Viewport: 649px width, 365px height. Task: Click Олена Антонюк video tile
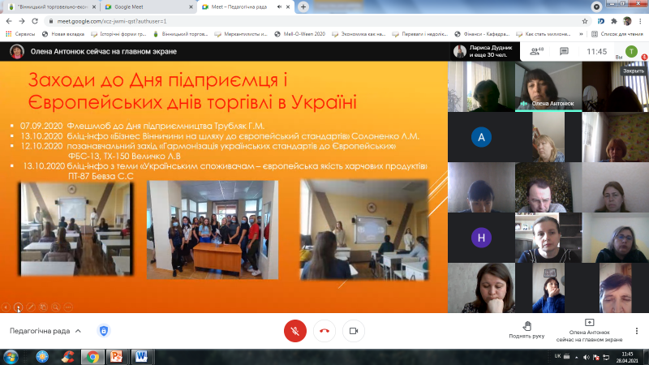click(548, 87)
